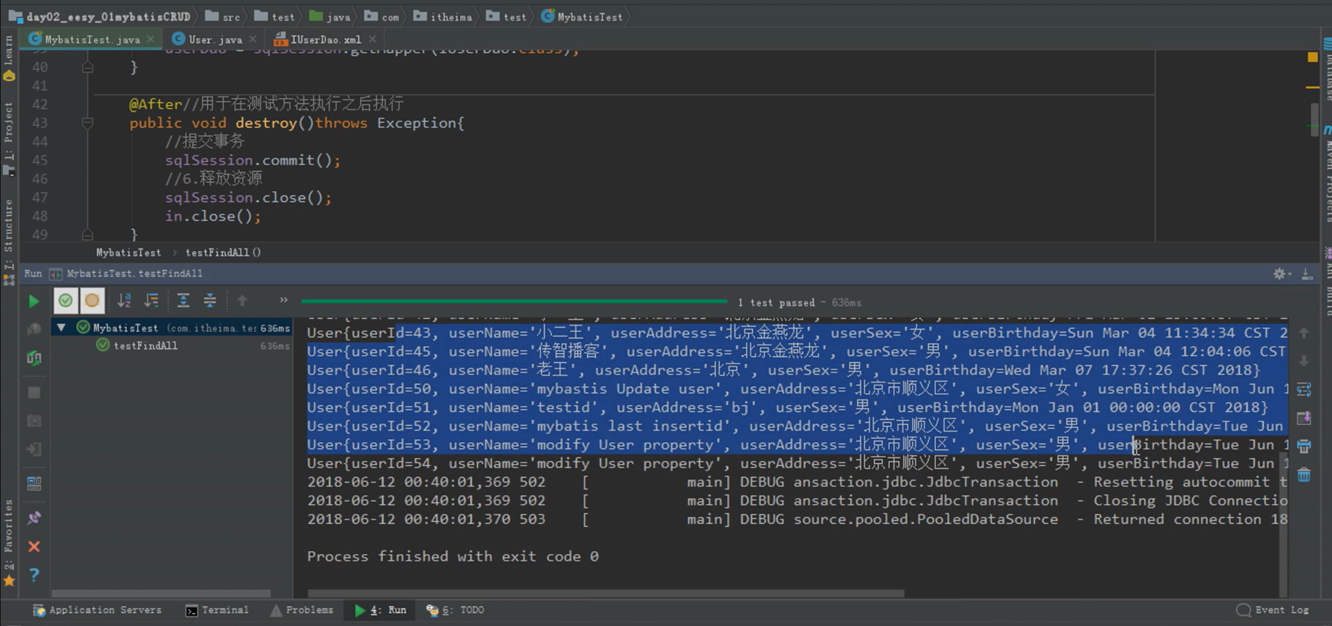This screenshot has height=626, width=1332.
Task: Select testFindAll test result
Action: [146, 345]
